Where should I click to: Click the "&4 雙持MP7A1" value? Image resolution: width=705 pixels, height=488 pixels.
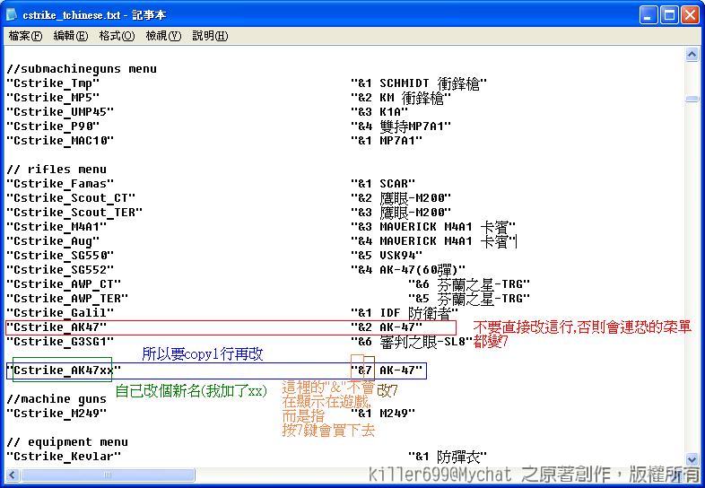click(401, 126)
